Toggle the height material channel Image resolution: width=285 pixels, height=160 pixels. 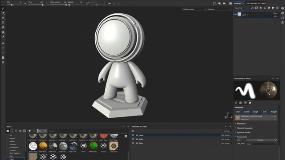click(274, 112)
